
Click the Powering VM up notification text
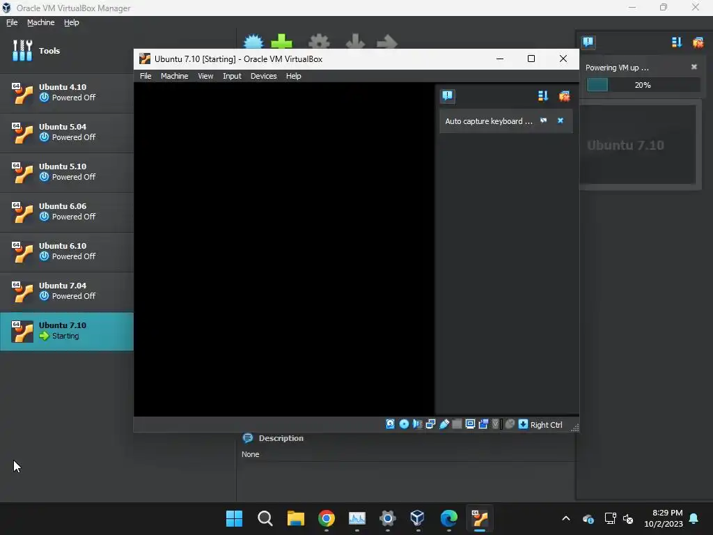point(617,68)
